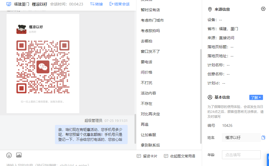The image size is (269, 166).
Task: Select the quick phrase 拿到联系后
Action: tap(150, 145)
